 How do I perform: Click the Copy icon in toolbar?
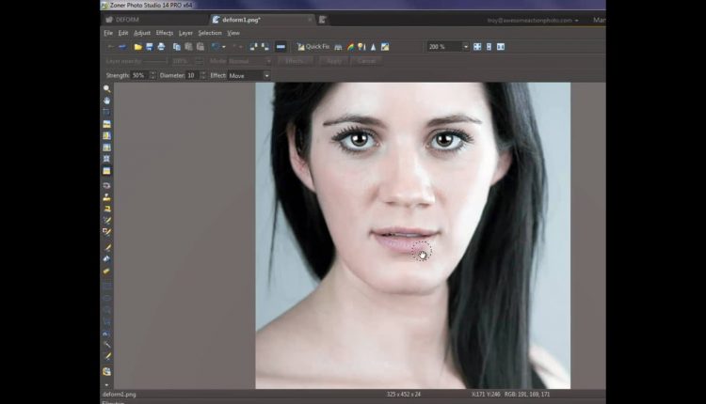point(177,47)
